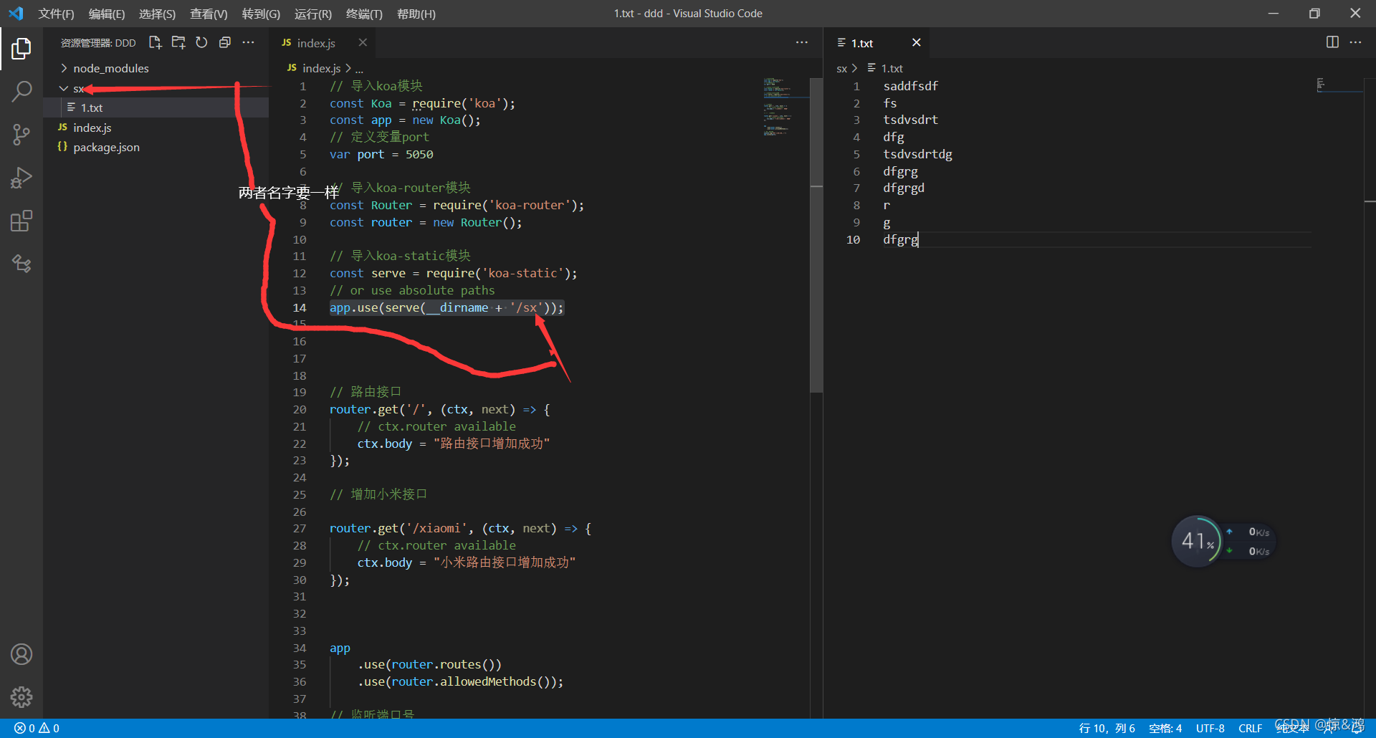The height and width of the screenshot is (738, 1376).
Task: Close the 1.txt editor tab
Action: tap(916, 43)
